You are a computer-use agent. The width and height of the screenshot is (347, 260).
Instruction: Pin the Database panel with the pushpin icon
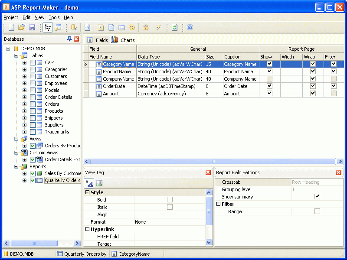69,39
